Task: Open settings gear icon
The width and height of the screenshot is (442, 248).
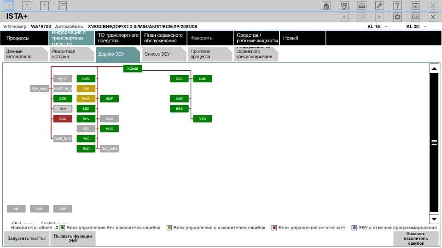Action: (x=397, y=17)
